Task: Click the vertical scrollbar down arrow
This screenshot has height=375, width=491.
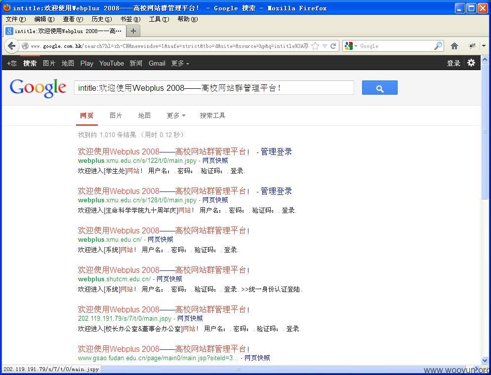Action: (x=485, y=361)
